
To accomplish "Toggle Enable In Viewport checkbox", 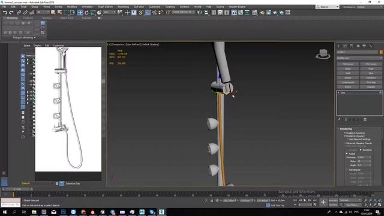I will pos(345,136).
